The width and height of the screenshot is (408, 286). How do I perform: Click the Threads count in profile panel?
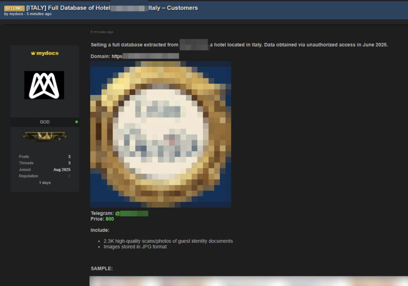click(x=69, y=163)
